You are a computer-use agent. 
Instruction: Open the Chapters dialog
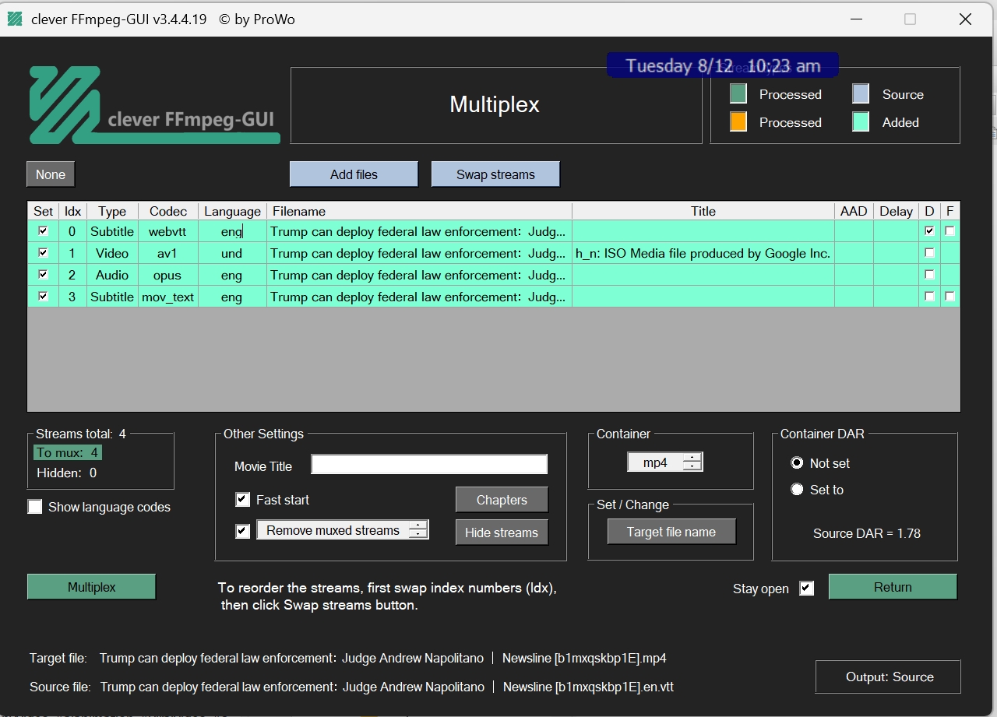pyautogui.click(x=502, y=500)
